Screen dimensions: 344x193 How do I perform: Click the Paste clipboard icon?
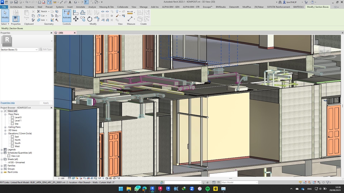[x=27, y=14]
